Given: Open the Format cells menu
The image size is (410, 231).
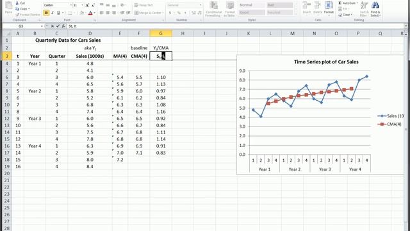Looking at the screenshot, I should (329, 8).
